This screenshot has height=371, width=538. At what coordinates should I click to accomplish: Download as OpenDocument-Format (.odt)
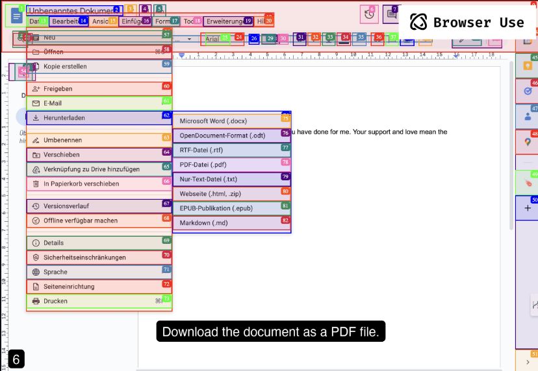click(231, 136)
